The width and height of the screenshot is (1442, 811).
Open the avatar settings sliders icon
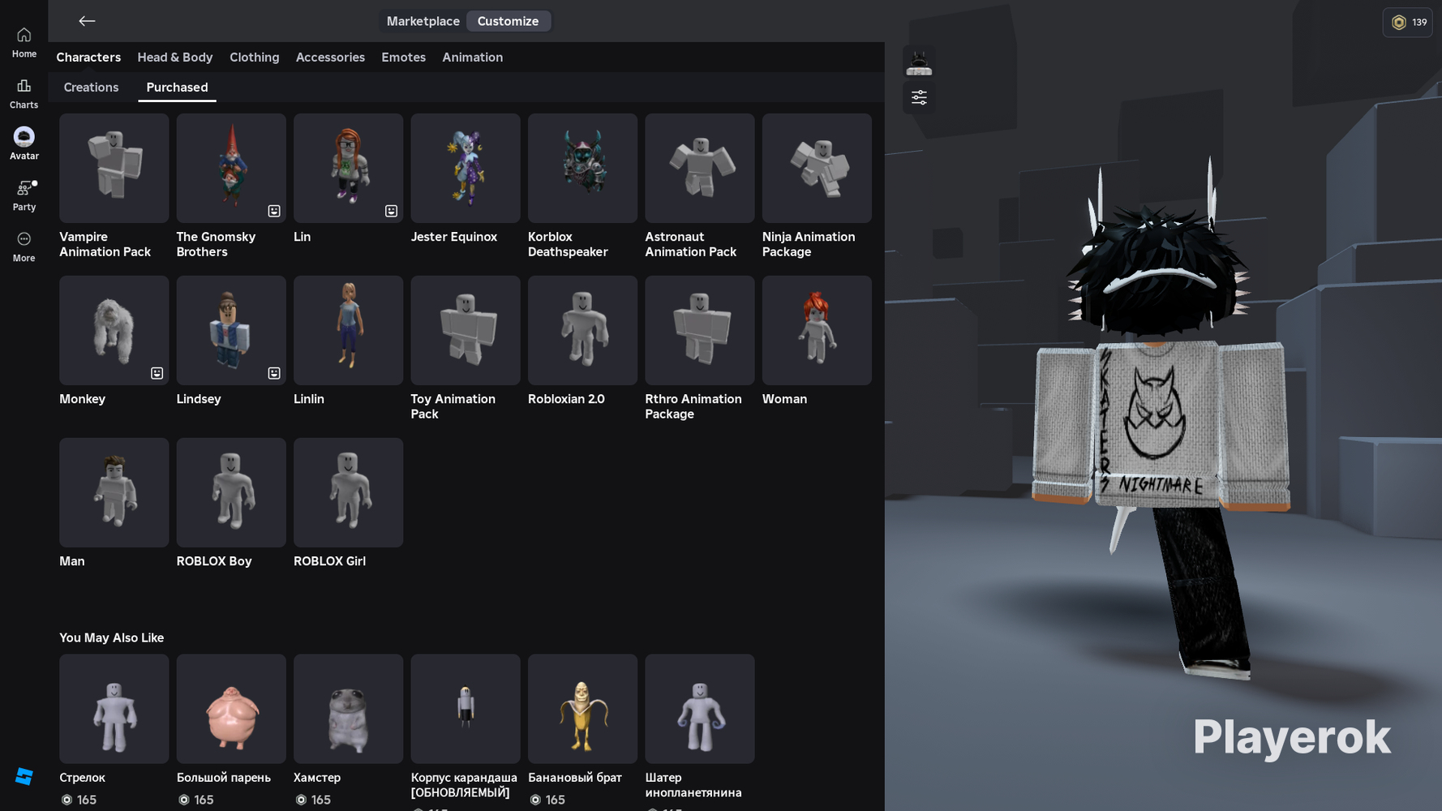click(x=919, y=97)
